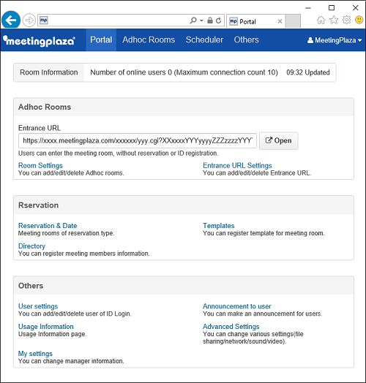Minimize the browser window
Screen dimensions: 366x383
click(308, 8)
